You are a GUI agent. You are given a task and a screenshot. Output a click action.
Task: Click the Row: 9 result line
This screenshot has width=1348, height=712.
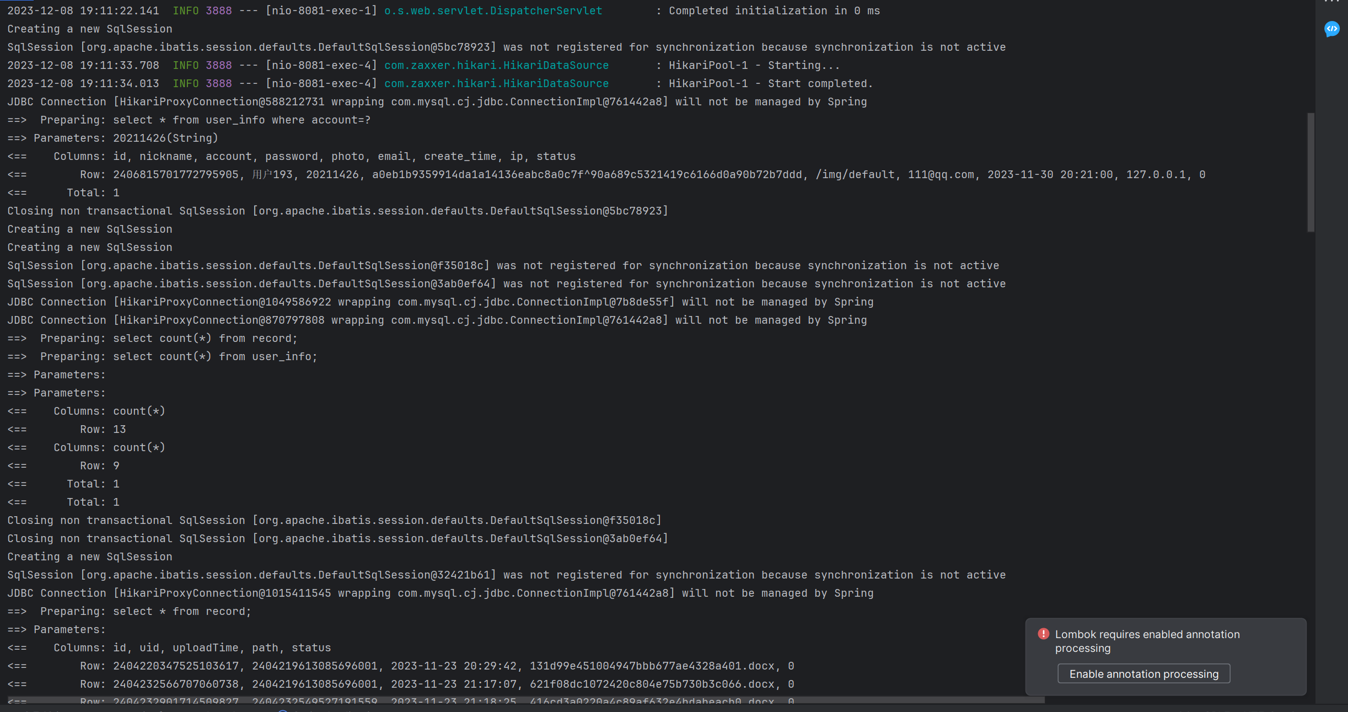(100, 465)
